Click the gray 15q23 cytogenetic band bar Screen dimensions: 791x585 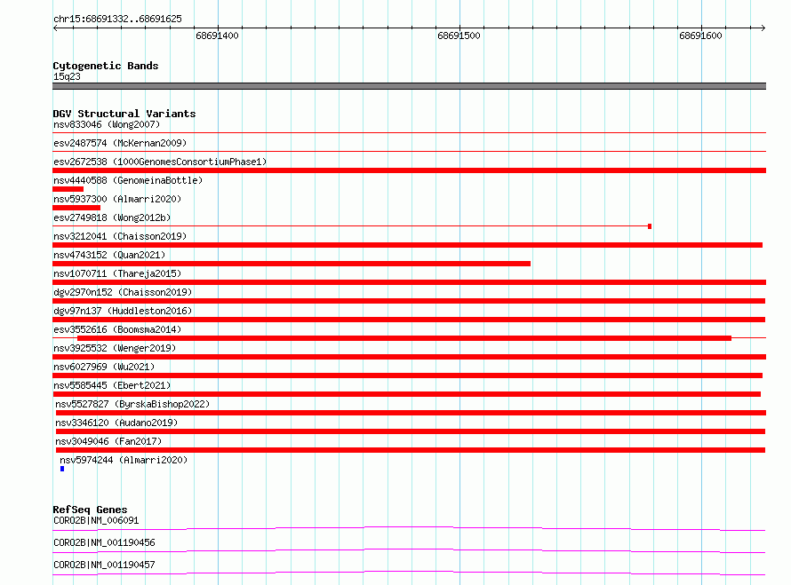pos(409,86)
